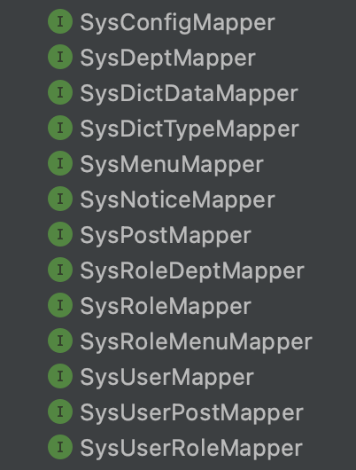Click the green icon next to SysMenuMapper
The width and height of the screenshot is (356, 470).
pos(60,163)
